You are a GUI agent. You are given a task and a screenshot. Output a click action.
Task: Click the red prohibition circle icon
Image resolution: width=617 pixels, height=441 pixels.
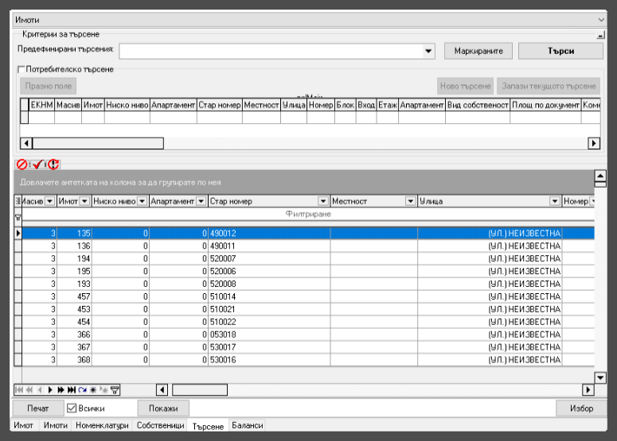pyautogui.click(x=21, y=164)
